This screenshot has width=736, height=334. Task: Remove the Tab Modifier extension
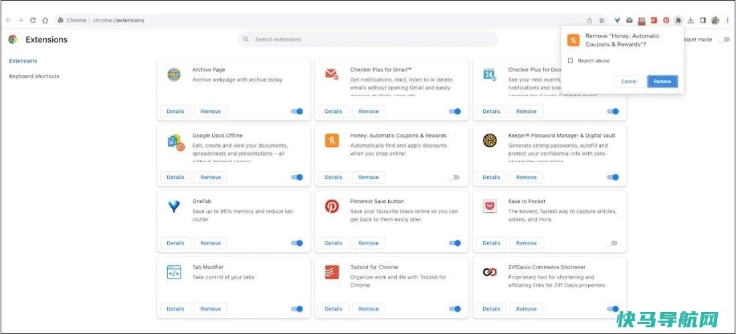pos(210,309)
